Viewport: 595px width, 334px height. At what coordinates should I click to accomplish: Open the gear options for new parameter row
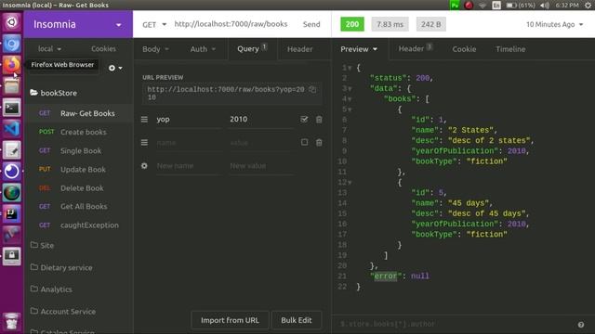pyautogui.click(x=144, y=166)
